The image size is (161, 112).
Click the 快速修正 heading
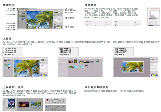[x=91, y=5]
